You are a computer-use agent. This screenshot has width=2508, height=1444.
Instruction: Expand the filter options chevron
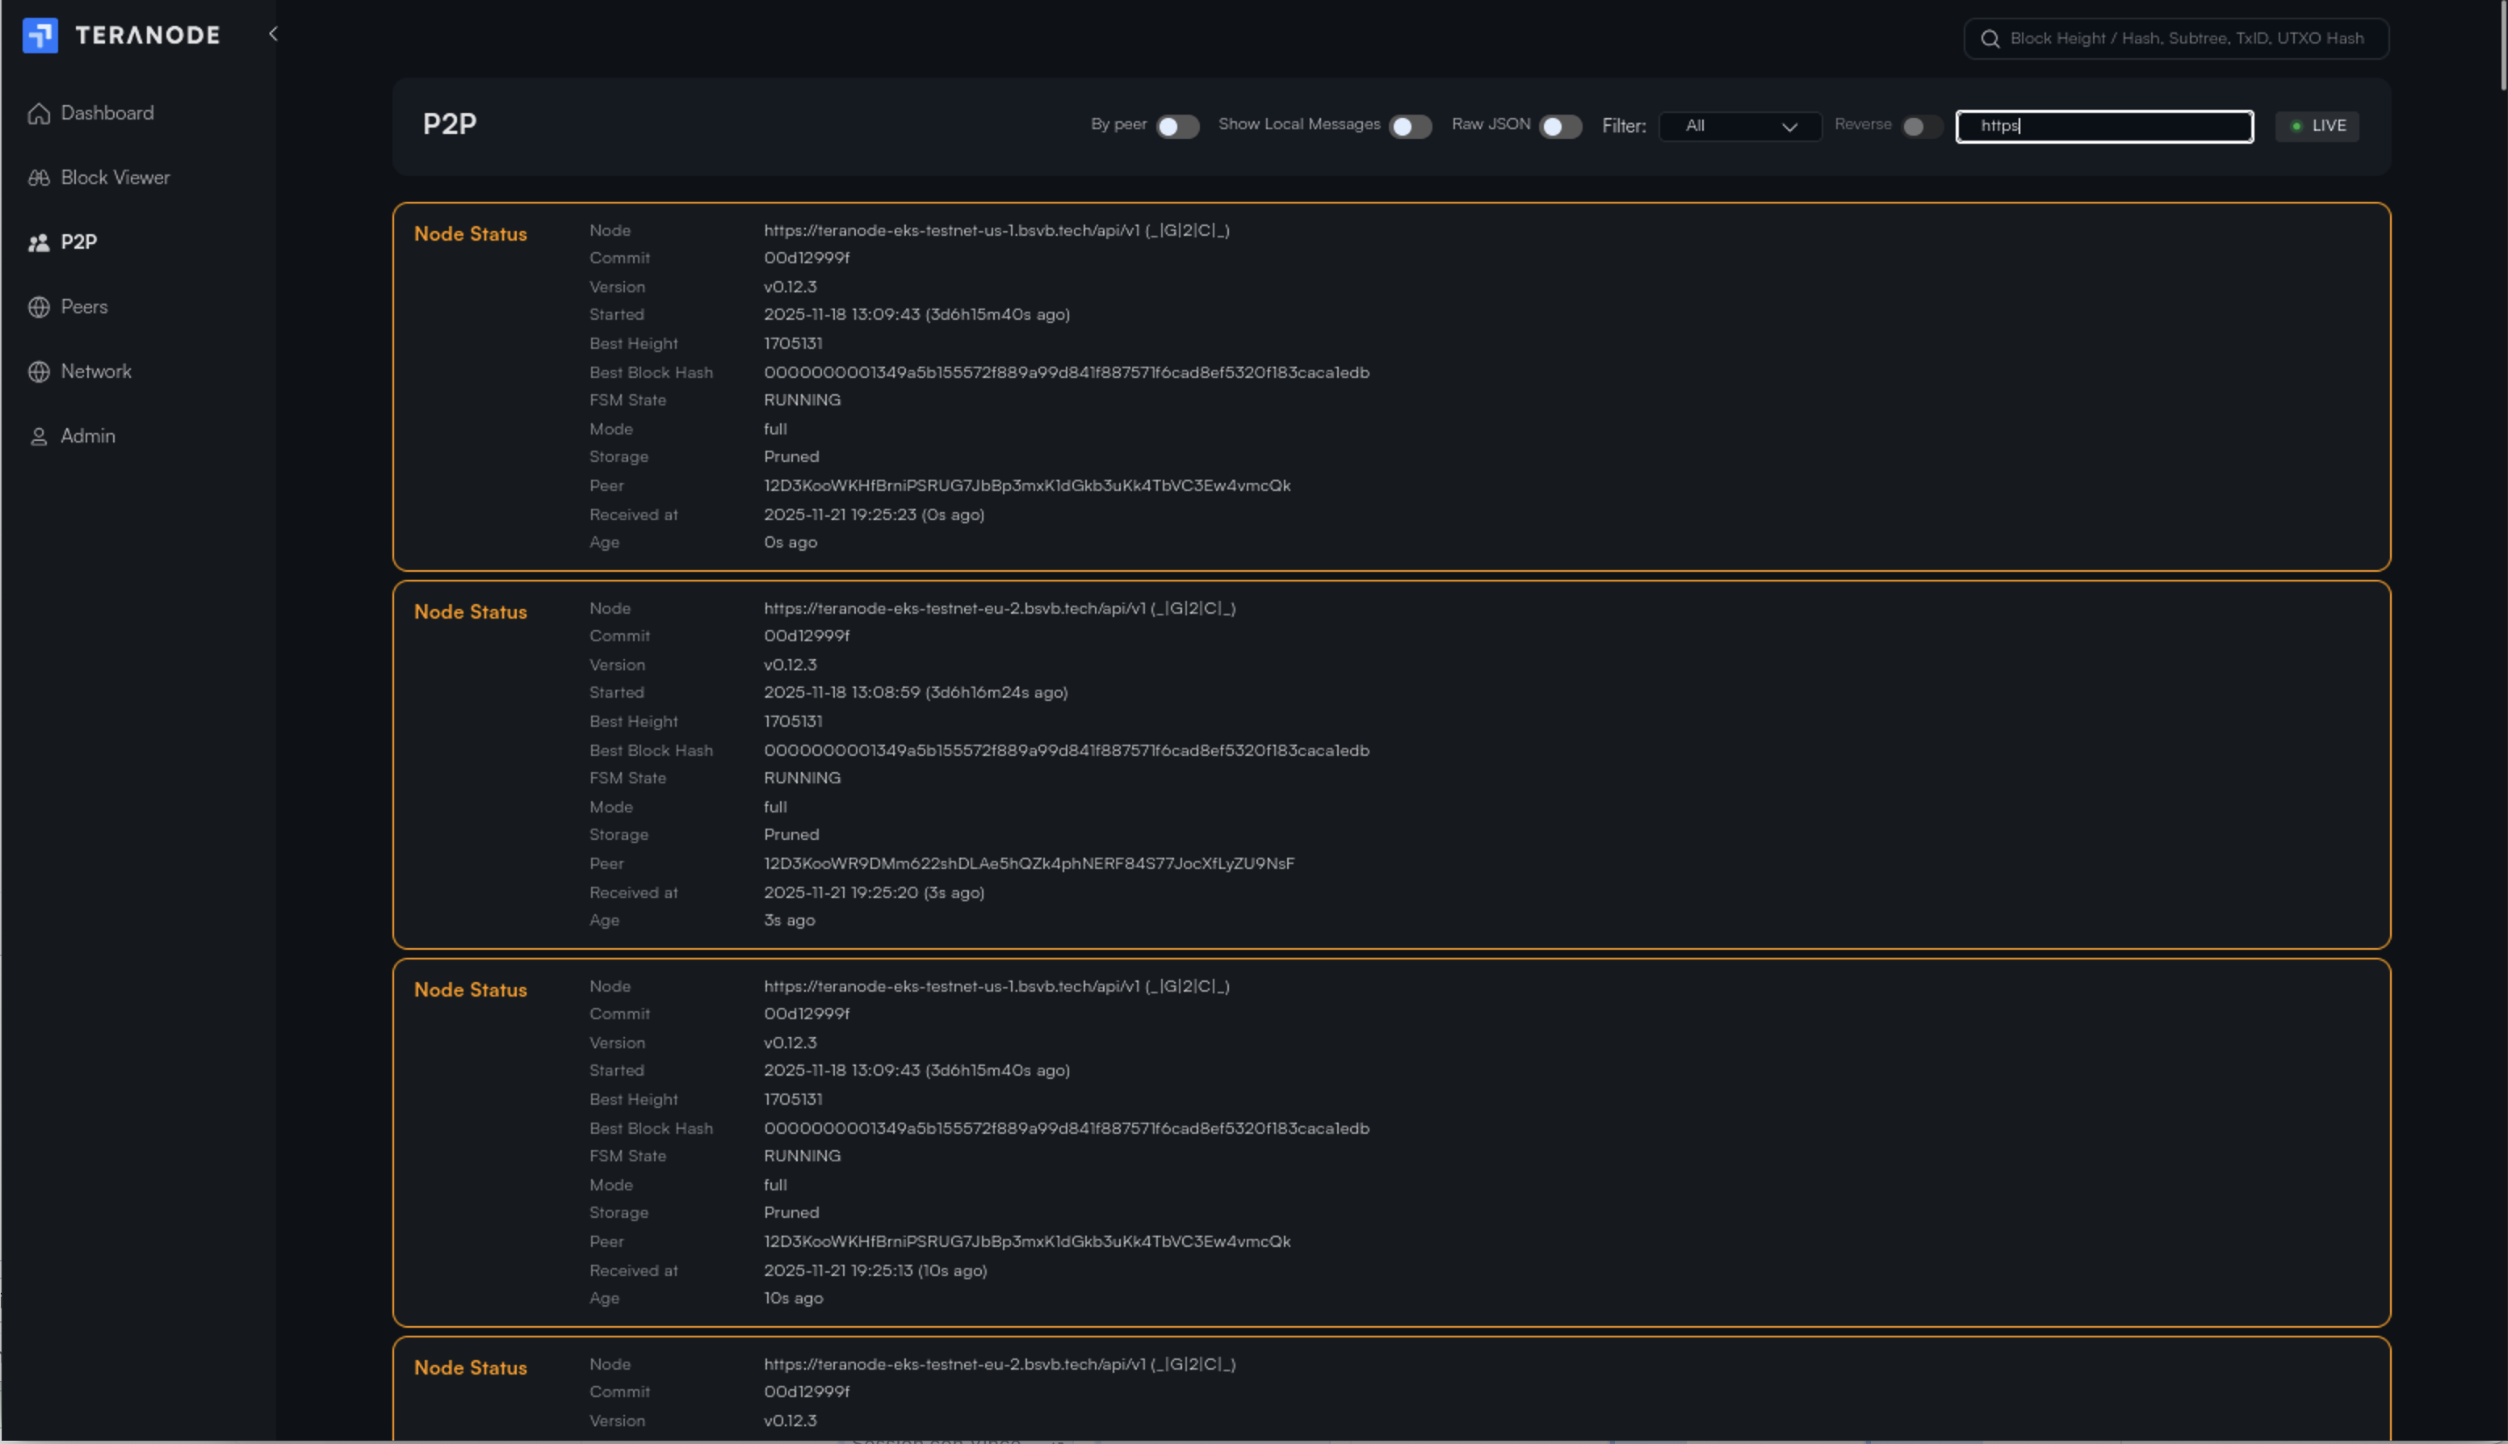coord(1790,127)
